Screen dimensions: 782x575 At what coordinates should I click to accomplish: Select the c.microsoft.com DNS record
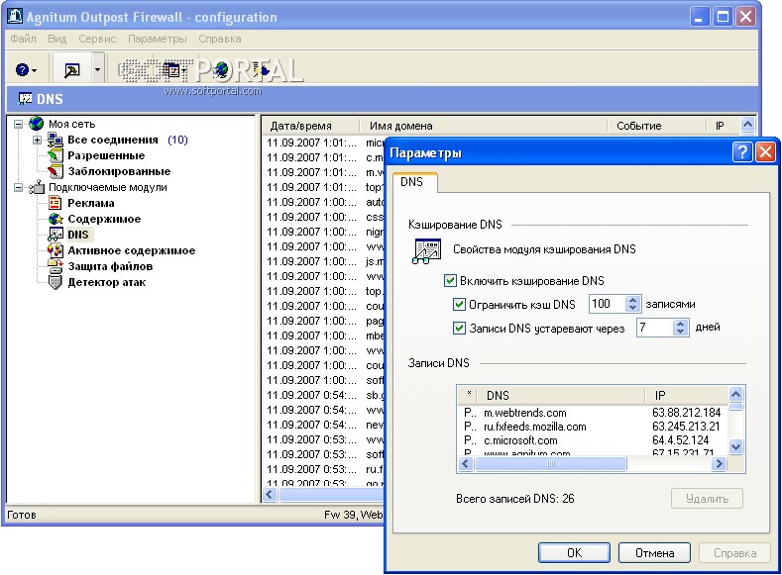pyautogui.click(x=593, y=440)
